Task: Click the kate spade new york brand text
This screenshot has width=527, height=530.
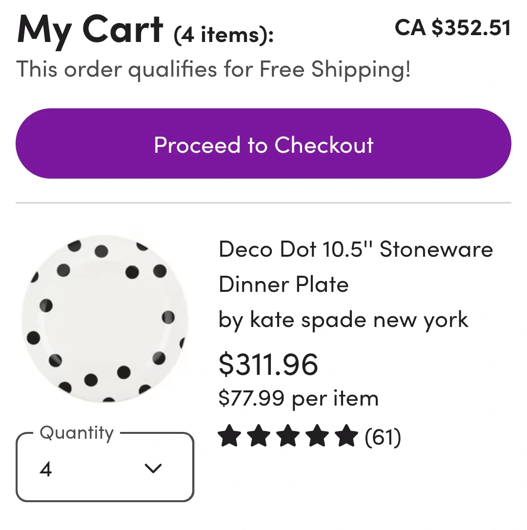Action: (x=343, y=320)
